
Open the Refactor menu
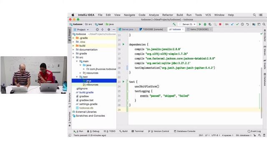pos(168,15)
